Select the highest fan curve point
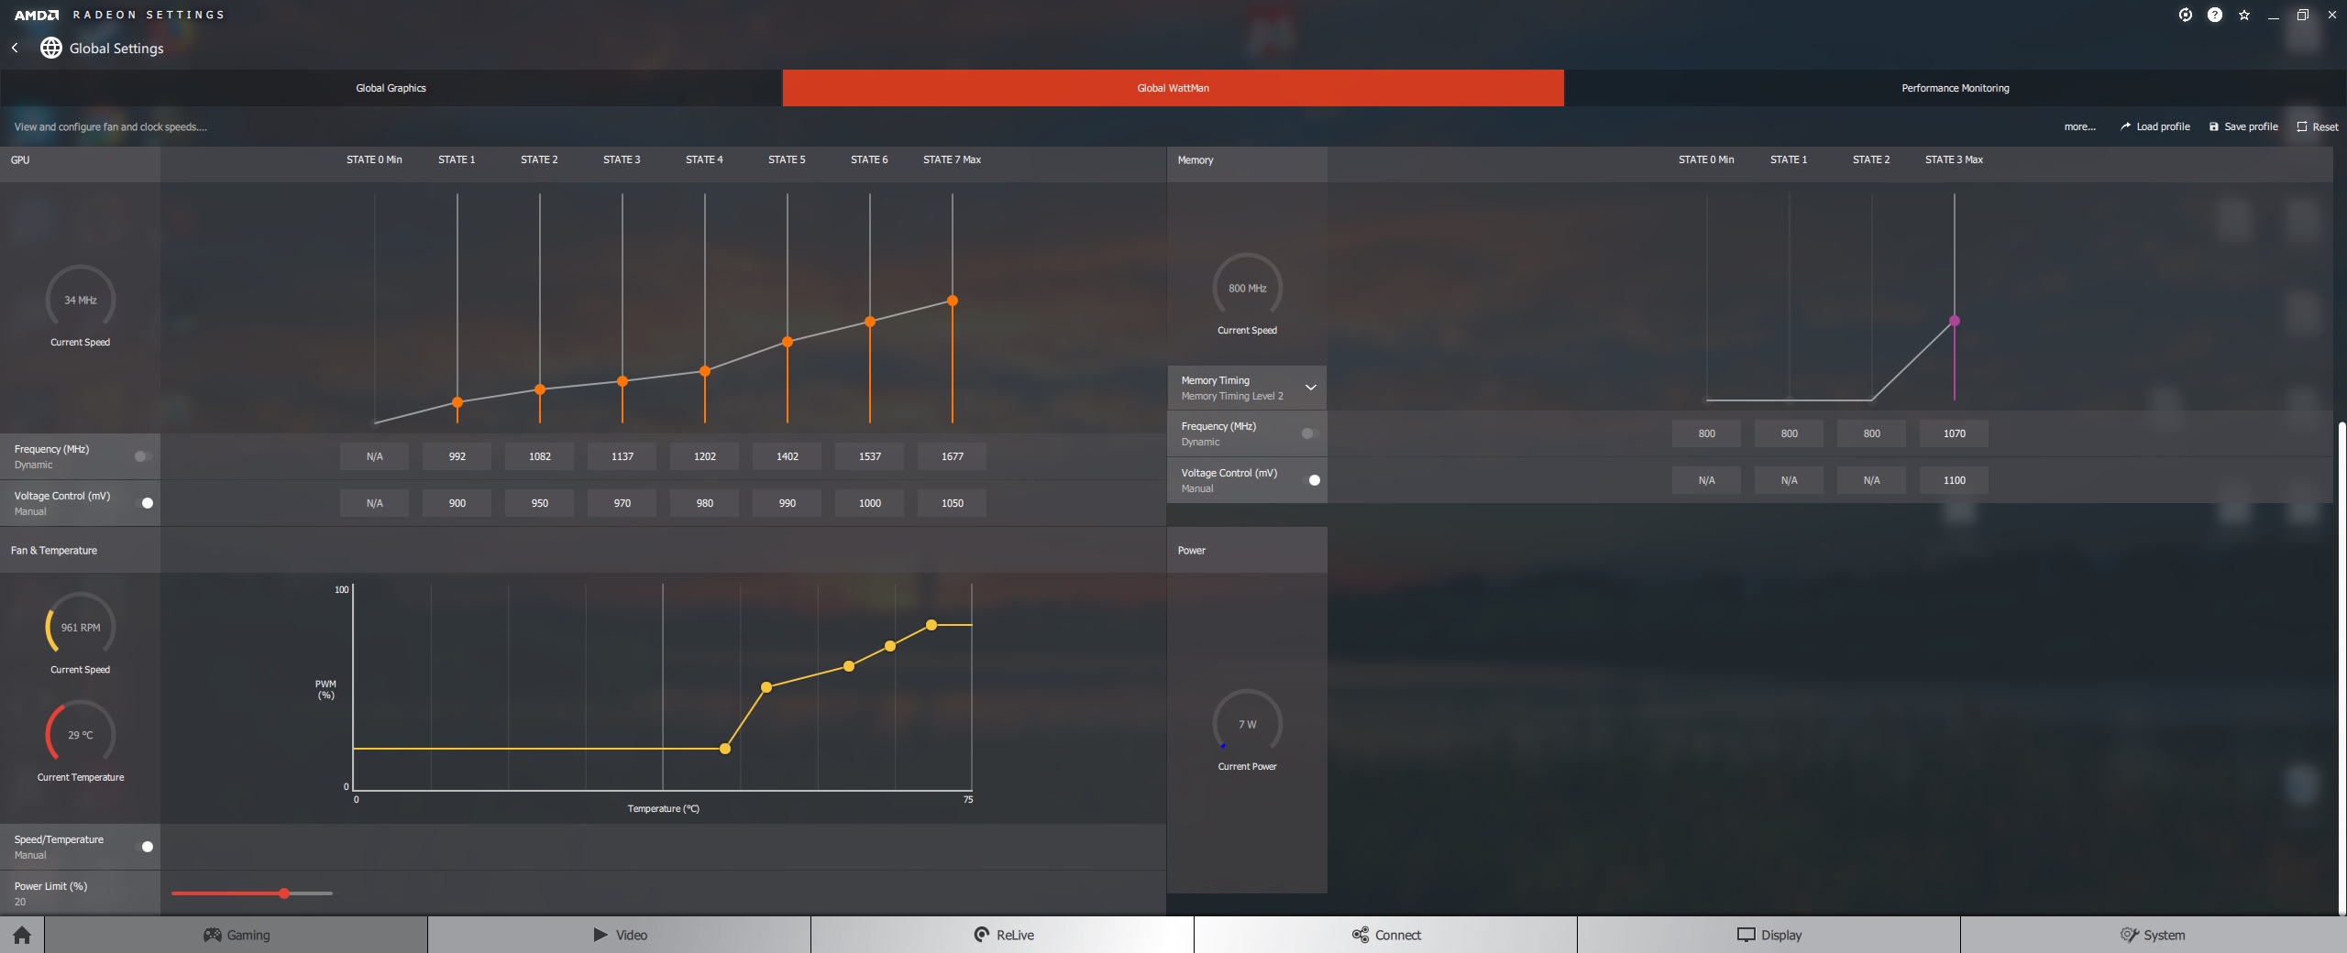The width and height of the screenshot is (2347, 953). [x=931, y=625]
